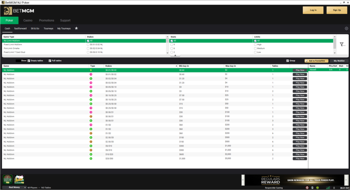
Task: Click the favourites star icon in the tab row
Action: [x=76, y=28]
